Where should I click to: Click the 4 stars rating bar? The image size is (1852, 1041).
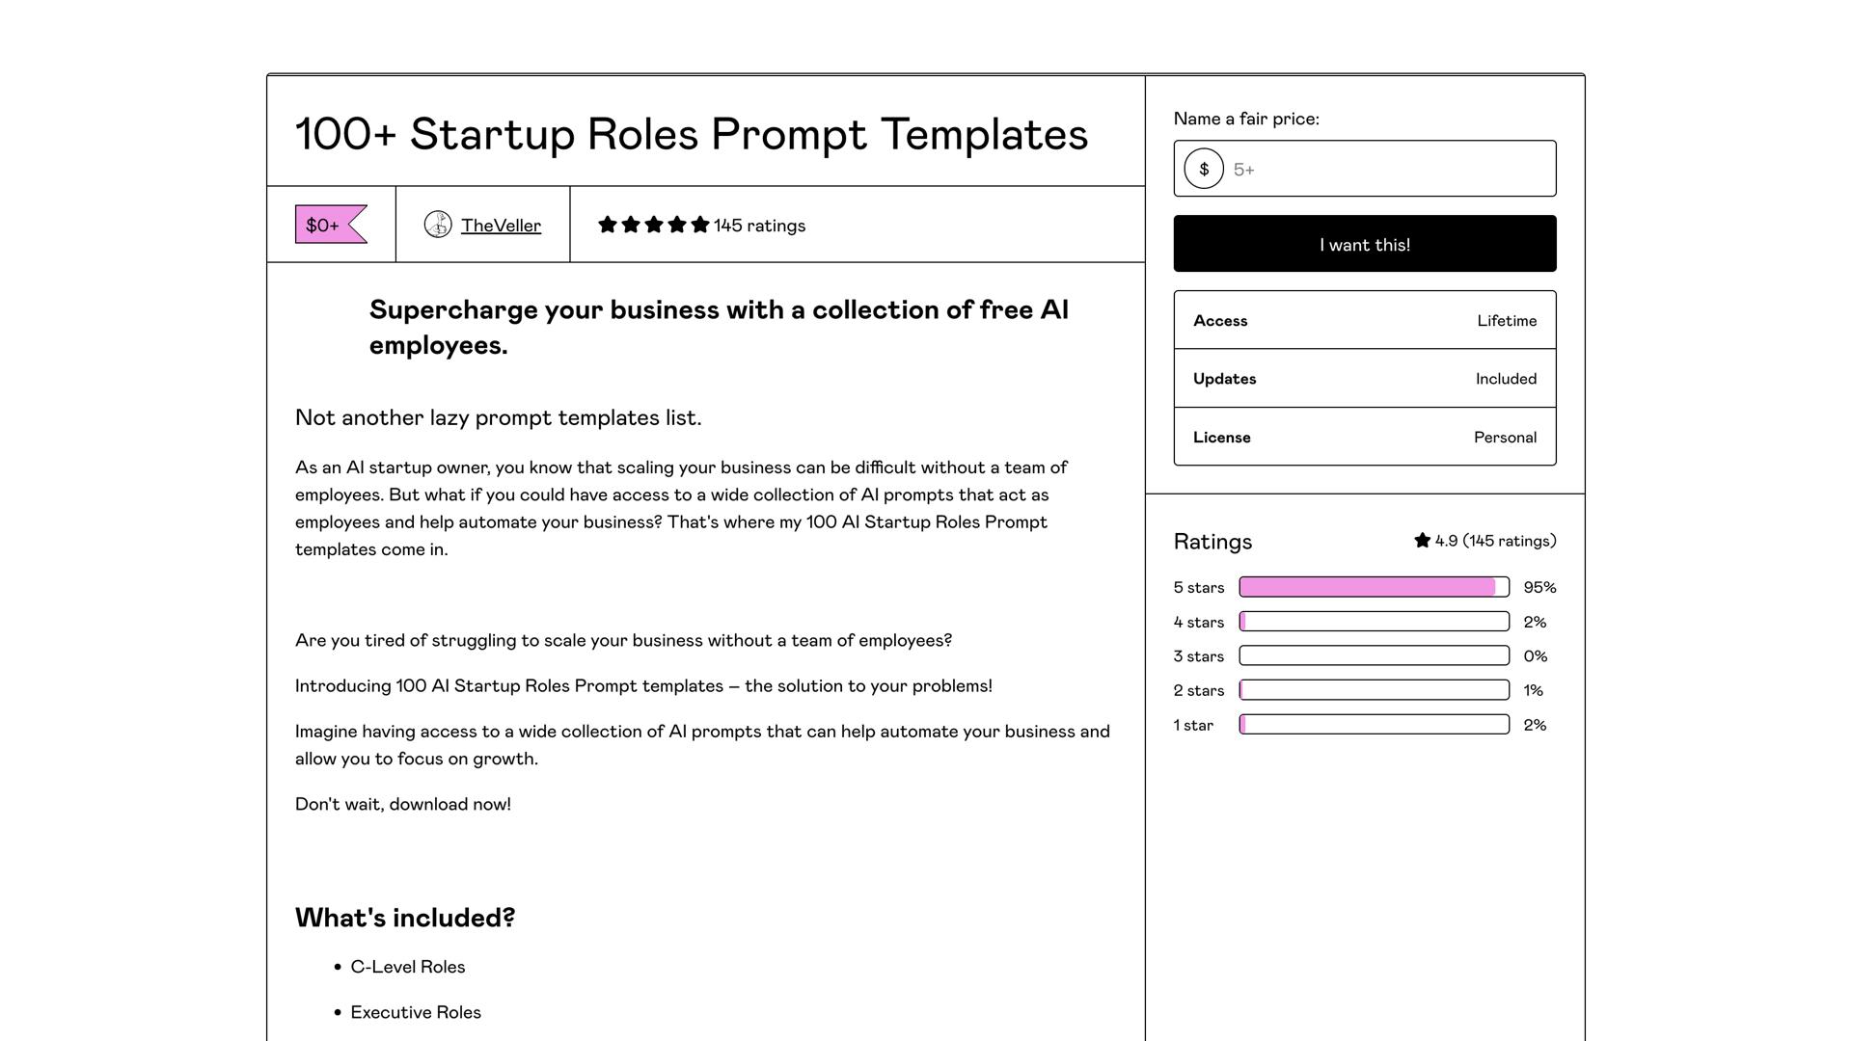click(1374, 622)
